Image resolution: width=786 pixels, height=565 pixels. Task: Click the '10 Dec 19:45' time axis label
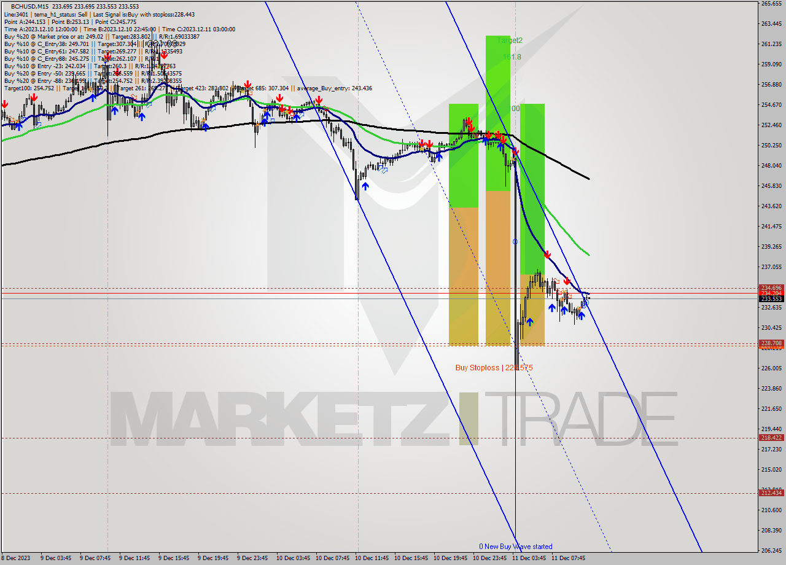[450, 558]
